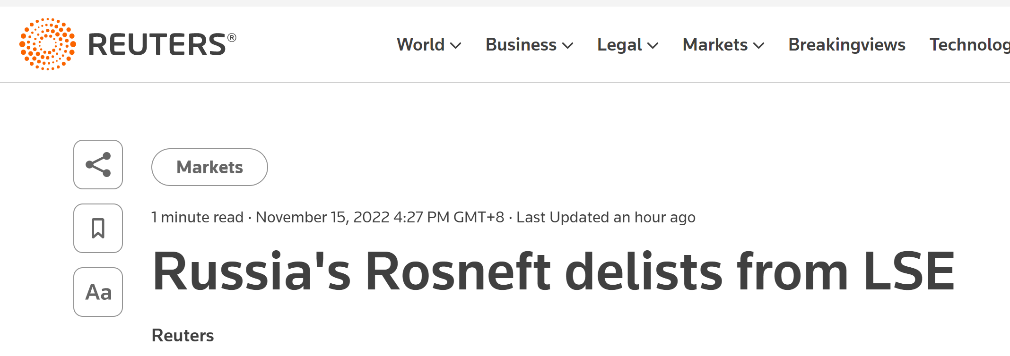
Task: Expand the Legal menu chevron
Action: tap(653, 46)
